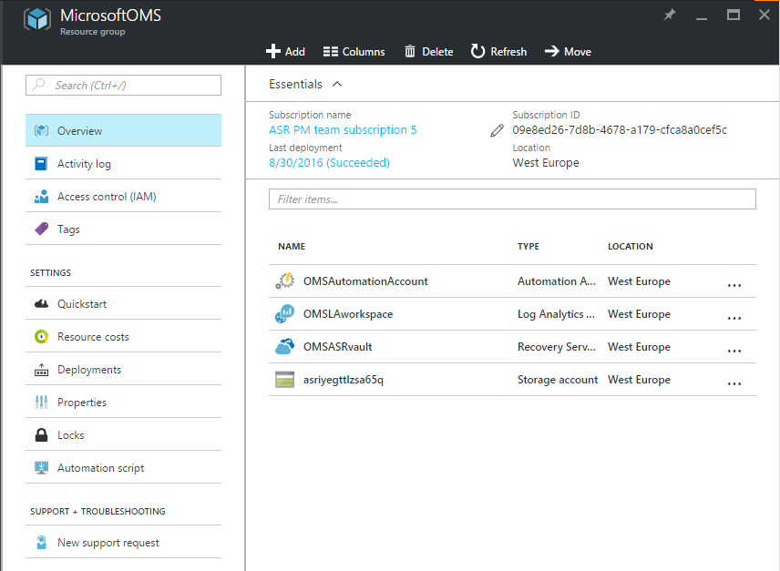This screenshot has width=780, height=571.
Task: Click the Activity log book icon
Action: pyautogui.click(x=41, y=164)
